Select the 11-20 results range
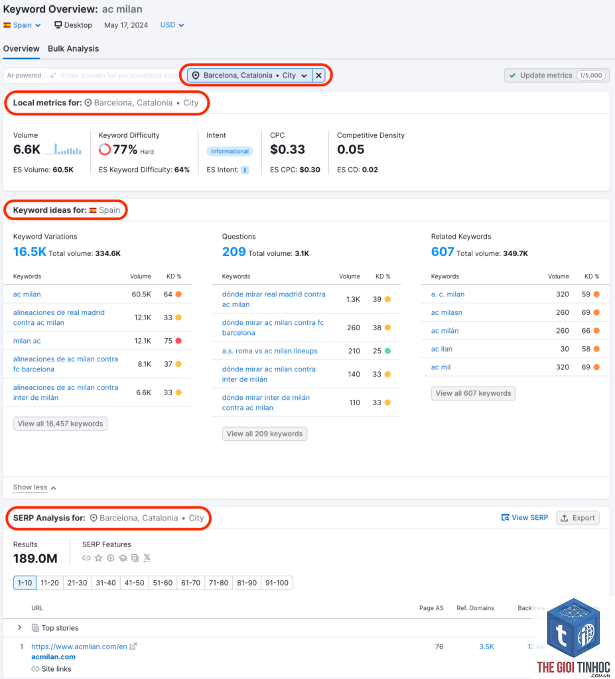 pyautogui.click(x=50, y=583)
